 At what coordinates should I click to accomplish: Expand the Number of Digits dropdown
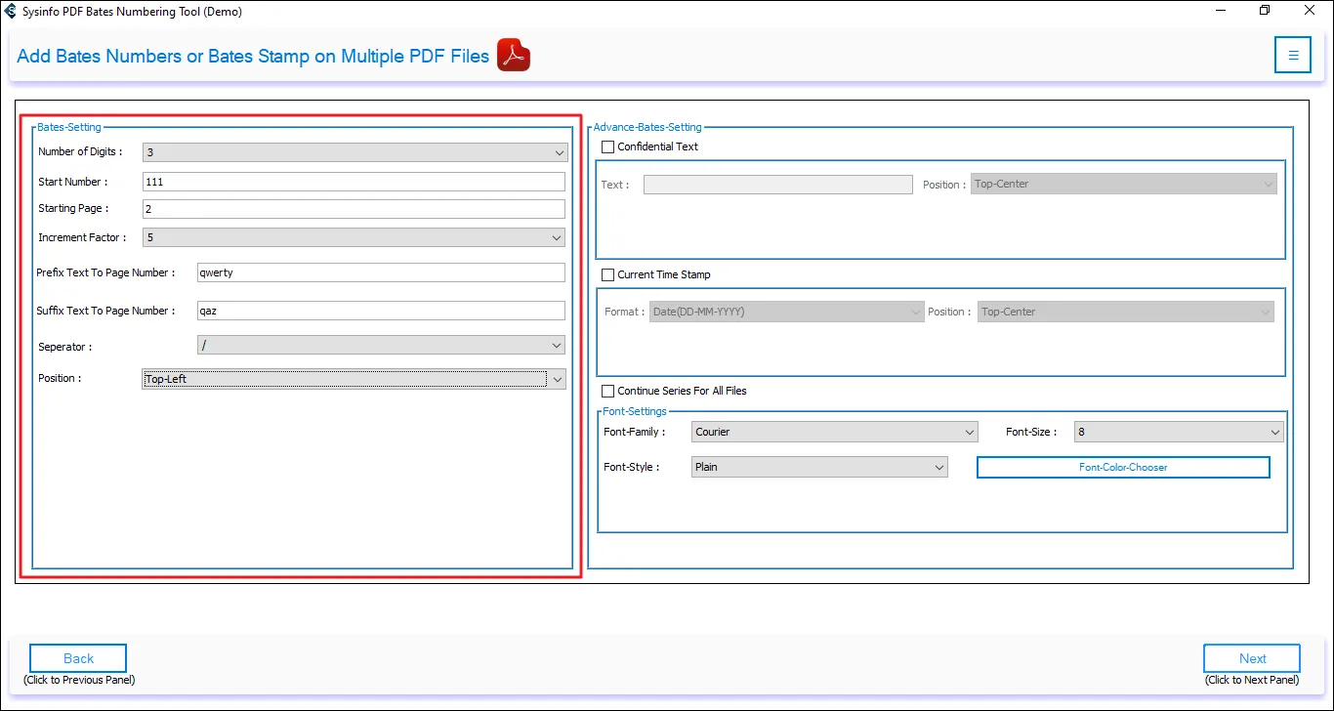coord(354,152)
